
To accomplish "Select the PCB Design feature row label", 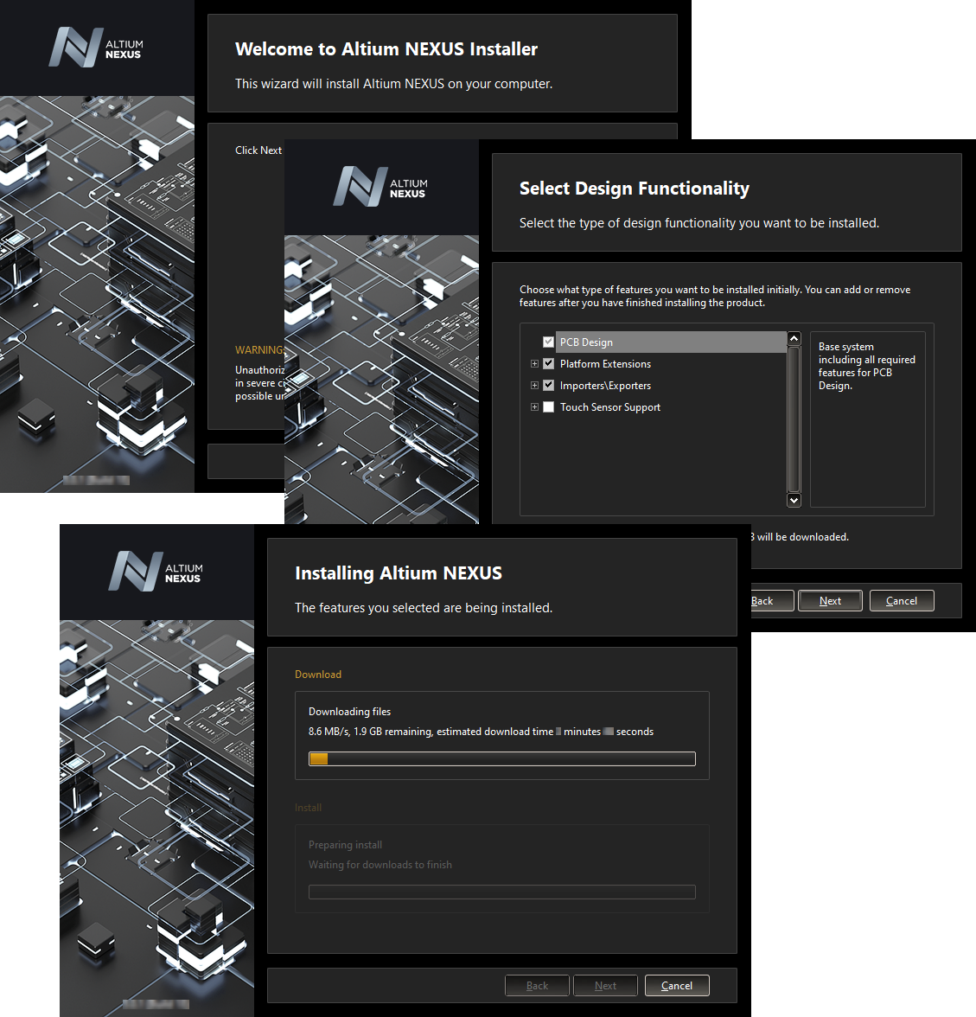I will coord(586,342).
